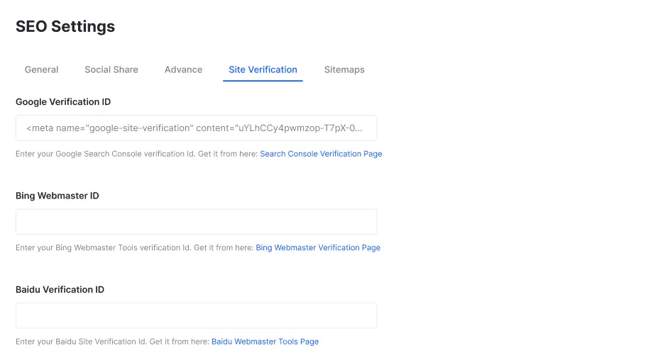The image size is (653, 360).
Task: Click the Google Verification ID label
Action: pos(63,102)
